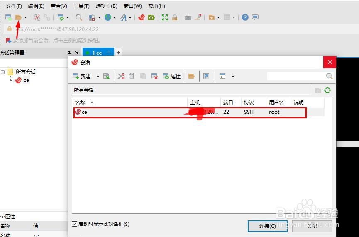Launch Xmanager red swirl icon in toolbar
Screen dimensions: 359x237
coord(142,17)
